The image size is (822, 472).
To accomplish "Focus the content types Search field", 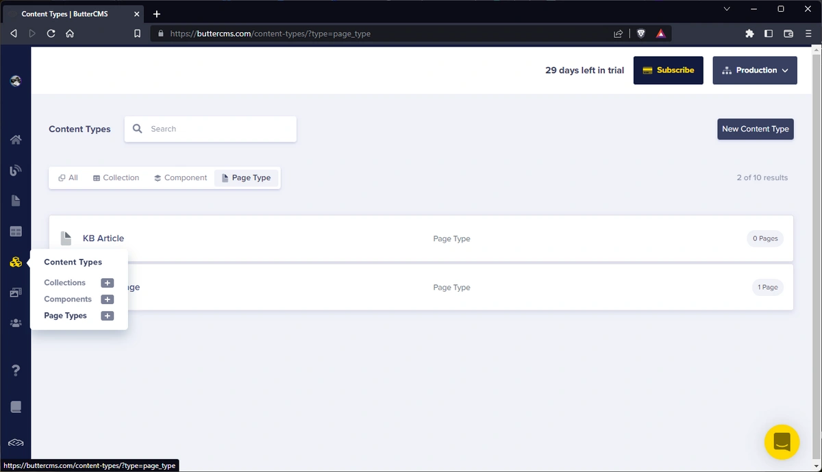I will click(210, 129).
